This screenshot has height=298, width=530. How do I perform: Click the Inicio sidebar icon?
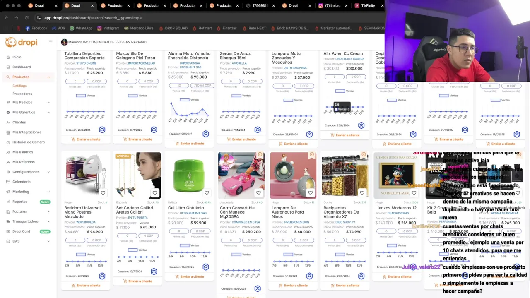8,57
